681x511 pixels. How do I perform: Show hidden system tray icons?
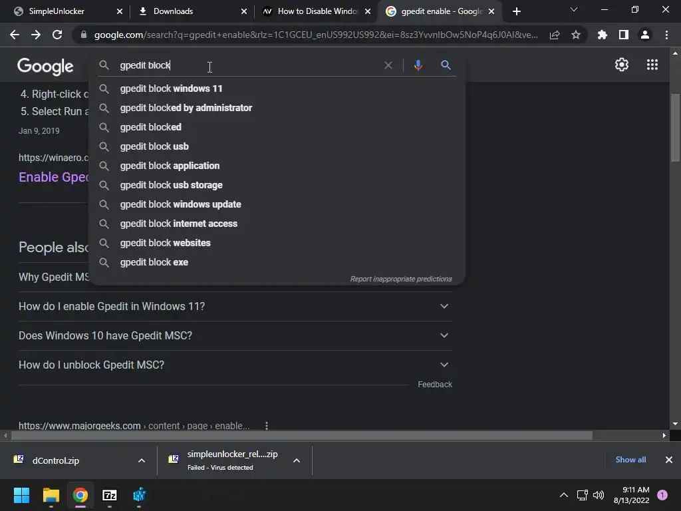pyautogui.click(x=564, y=495)
